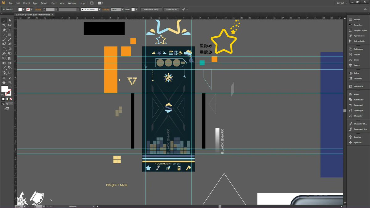Click the Document Setup button
Image resolution: width=370 pixels, height=208 pixels.
pyautogui.click(x=151, y=10)
